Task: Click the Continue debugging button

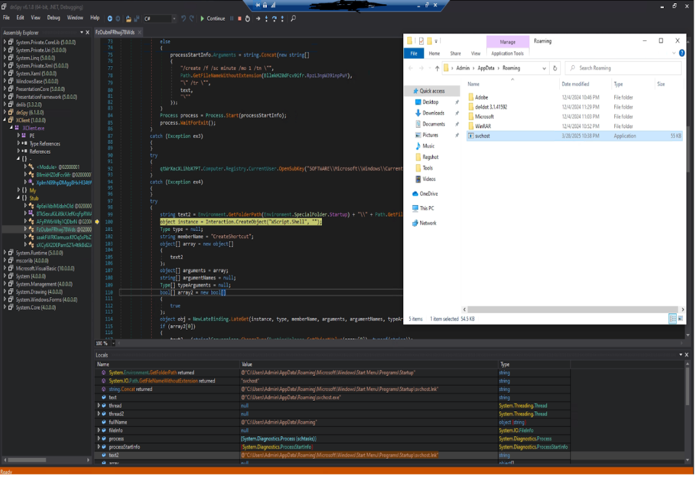Action: (212, 19)
